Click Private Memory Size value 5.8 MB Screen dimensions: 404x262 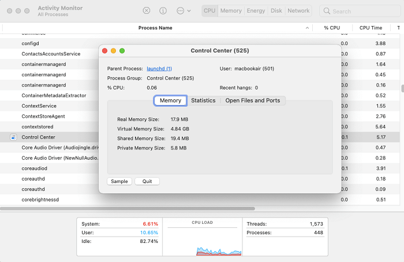click(178, 148)
